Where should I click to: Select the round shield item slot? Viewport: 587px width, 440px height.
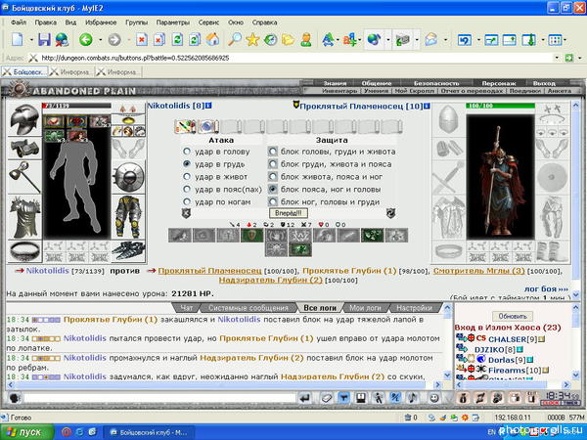(x=128, y=178)
